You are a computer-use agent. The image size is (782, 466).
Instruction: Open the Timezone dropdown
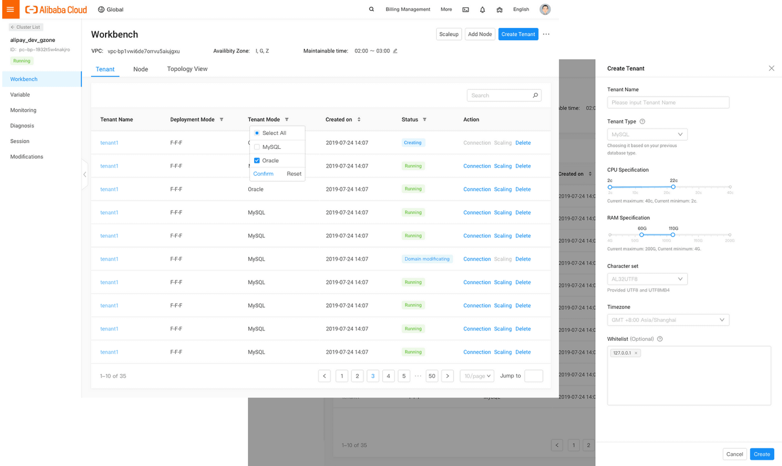(668, 320)
